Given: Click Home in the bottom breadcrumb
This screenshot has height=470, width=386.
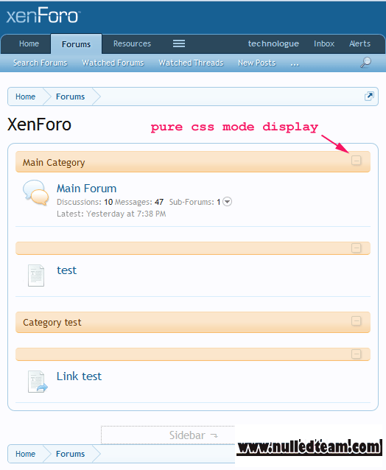Looking at the screenshot, I should tap(26, 454).
